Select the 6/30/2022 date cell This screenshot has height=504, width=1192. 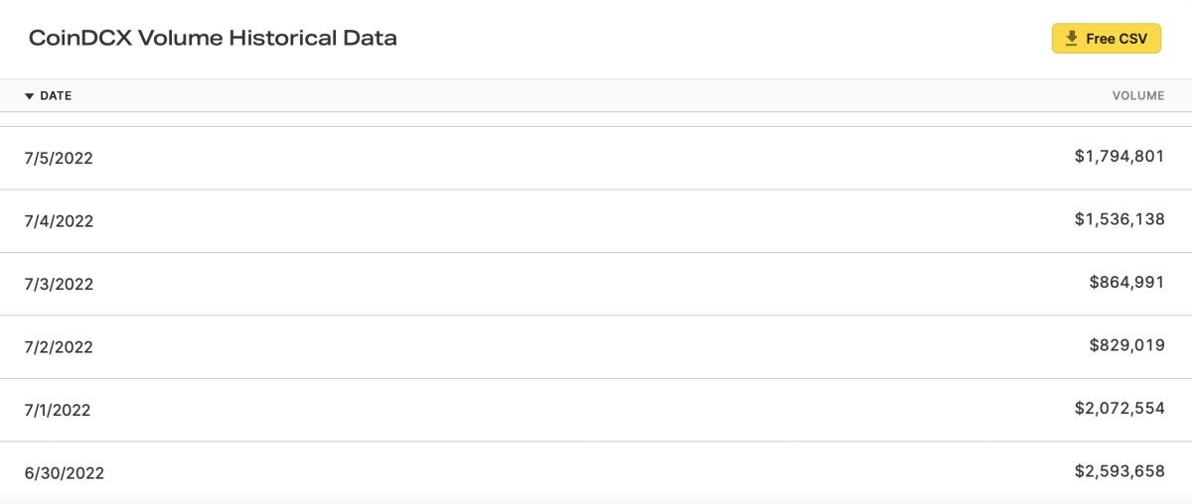[64, 473]
